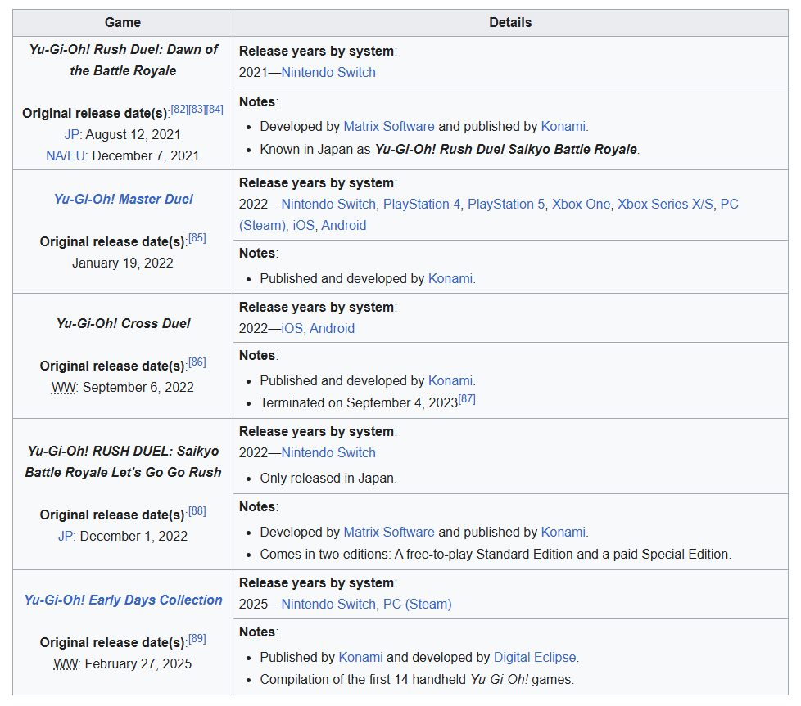Open Konami link in Let's Go Go Rush notes
801x706 pixels.
(x=563, y=532)
